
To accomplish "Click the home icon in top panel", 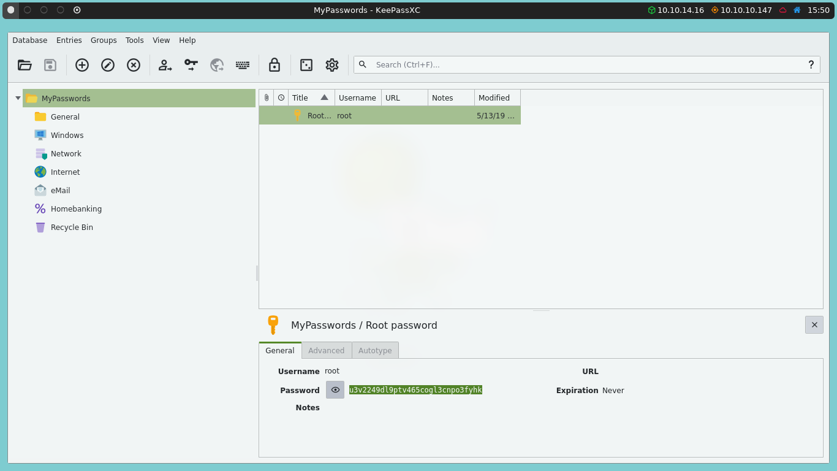I will tap(797, 10).
